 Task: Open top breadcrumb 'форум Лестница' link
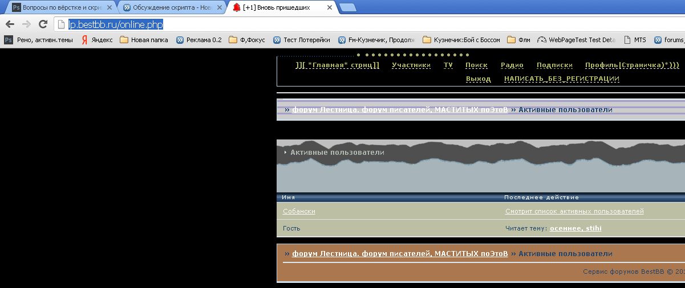(x=400, y=110)
